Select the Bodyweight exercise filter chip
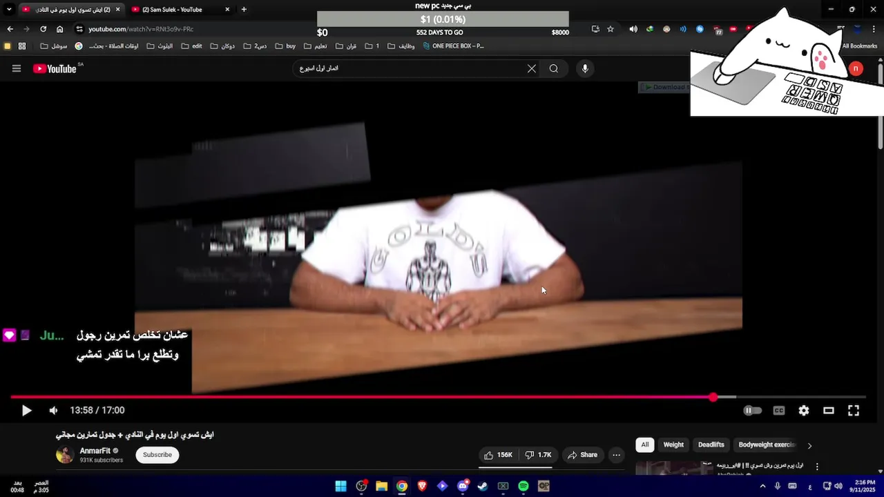This screenshot has height=497, width=884. click(x=767, y=445)
